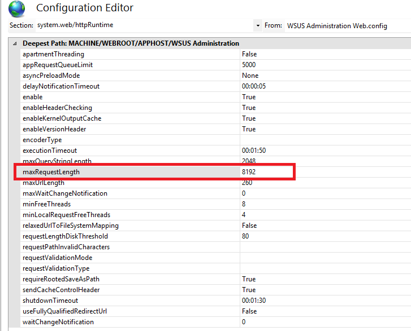The image size is (411, 331).
Task: Select the maxRequestLength property
Action: coord(51,172)
